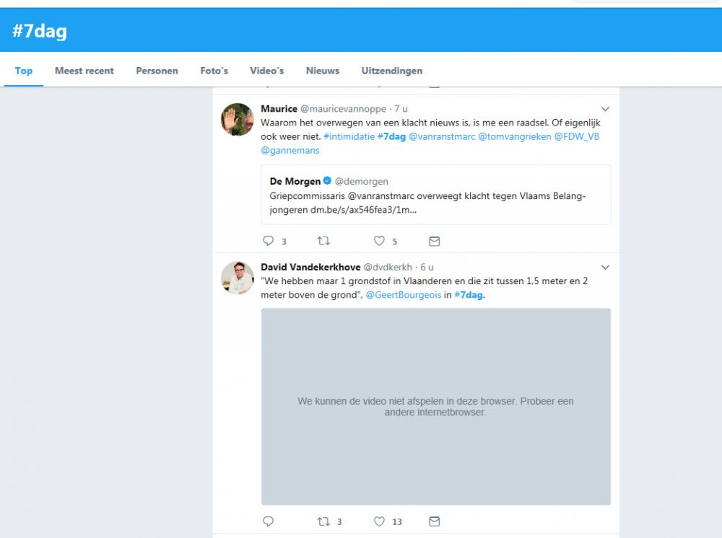Share David Vandekerkhove's tweet via message icon

434,521
